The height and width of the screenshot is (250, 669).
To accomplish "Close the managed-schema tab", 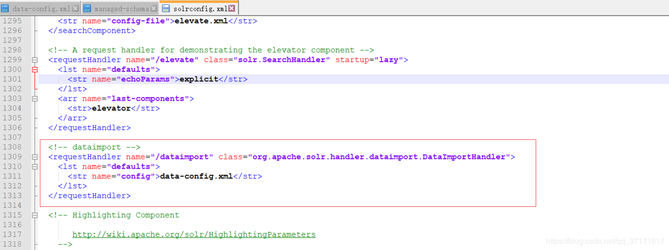I will pyautogui.click(x=154, y=8).
